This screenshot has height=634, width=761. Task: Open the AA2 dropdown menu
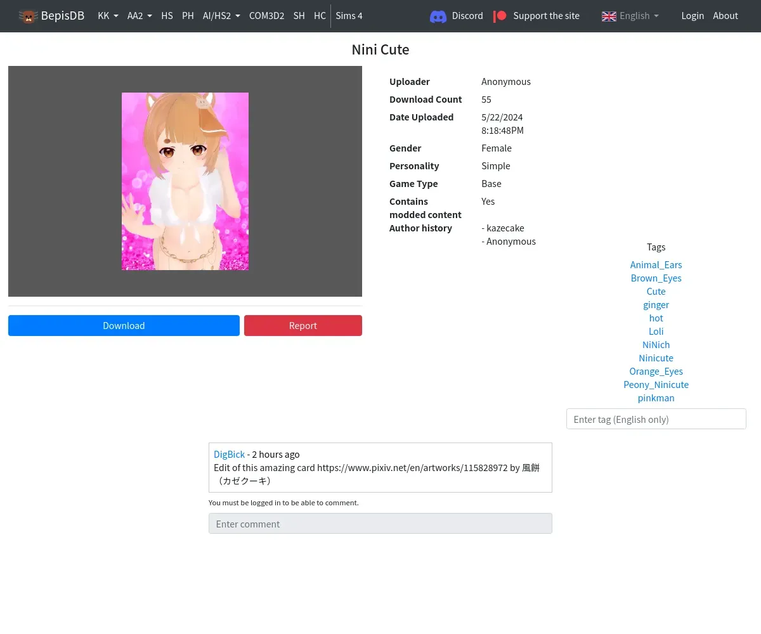click(140, 16)
